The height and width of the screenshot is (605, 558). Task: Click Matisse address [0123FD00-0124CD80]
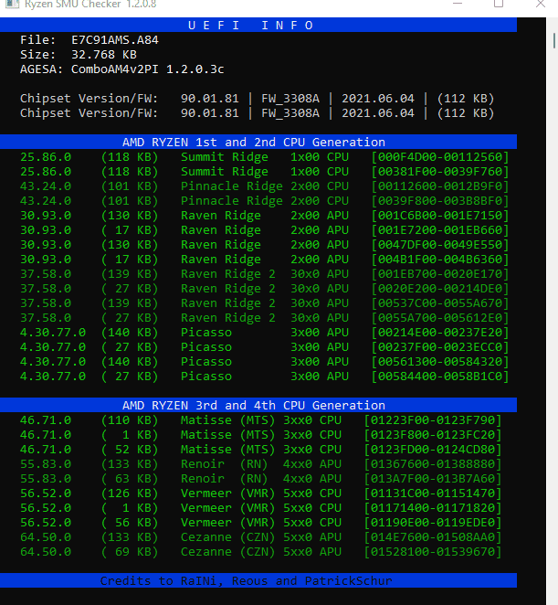click(x=433, y=450)
